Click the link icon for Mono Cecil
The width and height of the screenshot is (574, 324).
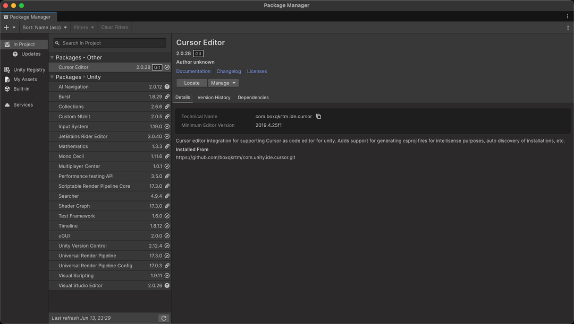tap(167, 156)
